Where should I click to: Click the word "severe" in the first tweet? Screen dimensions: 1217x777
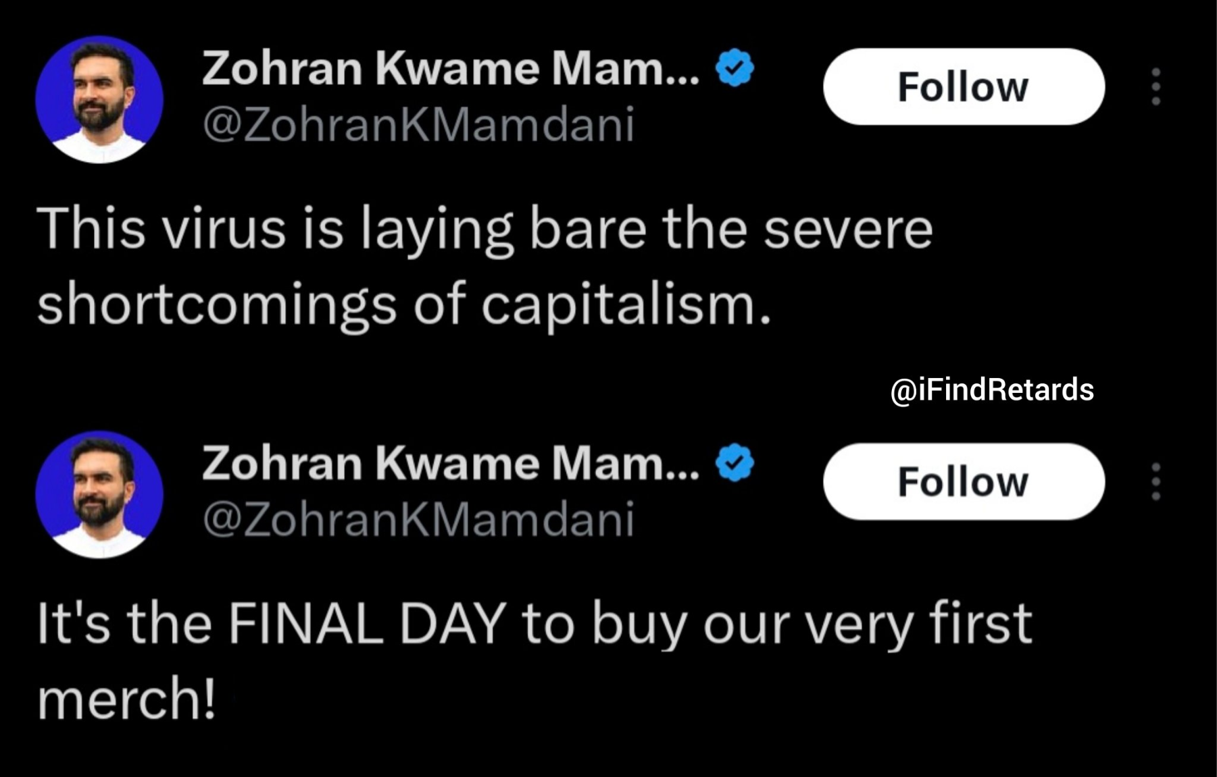(x=848, y=228)
